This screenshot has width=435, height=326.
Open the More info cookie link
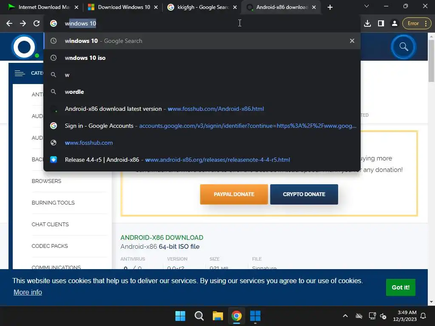coord(28,292)
